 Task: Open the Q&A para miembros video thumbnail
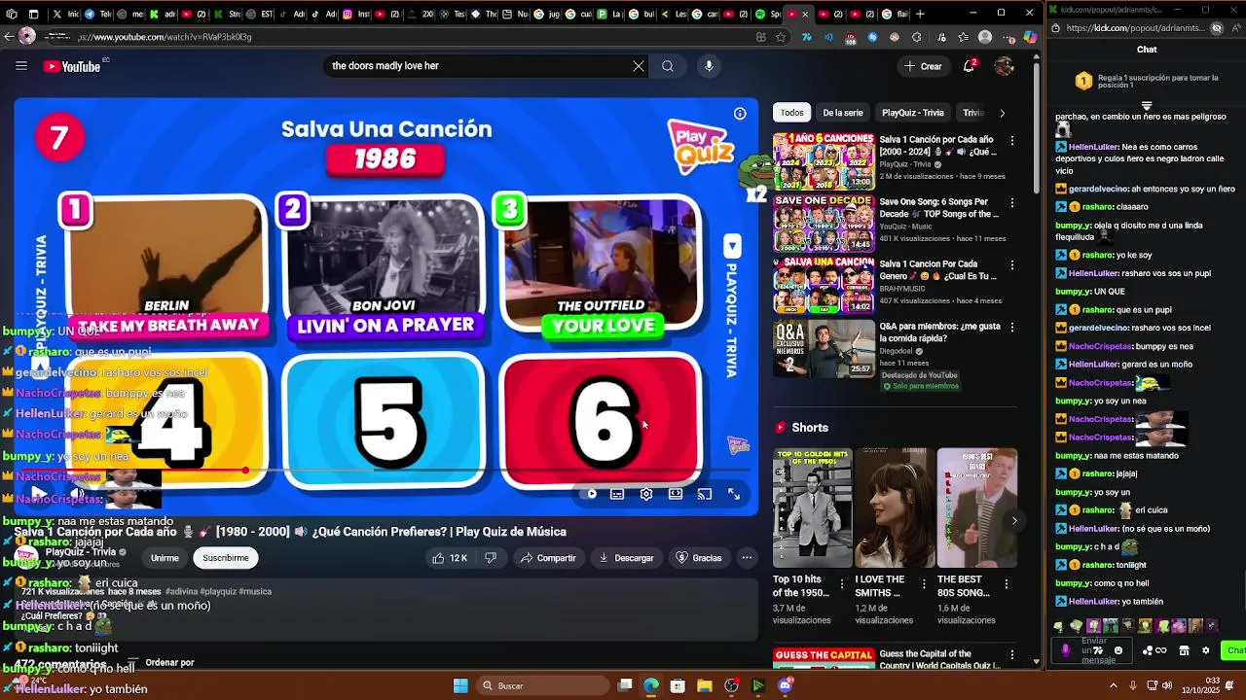click(824, 347)
